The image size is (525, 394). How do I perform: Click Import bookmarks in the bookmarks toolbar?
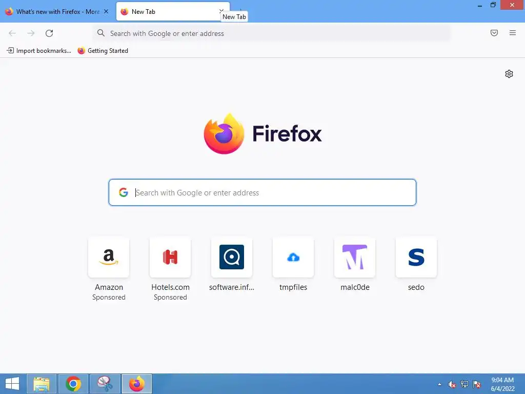click(x=39, y=51)
